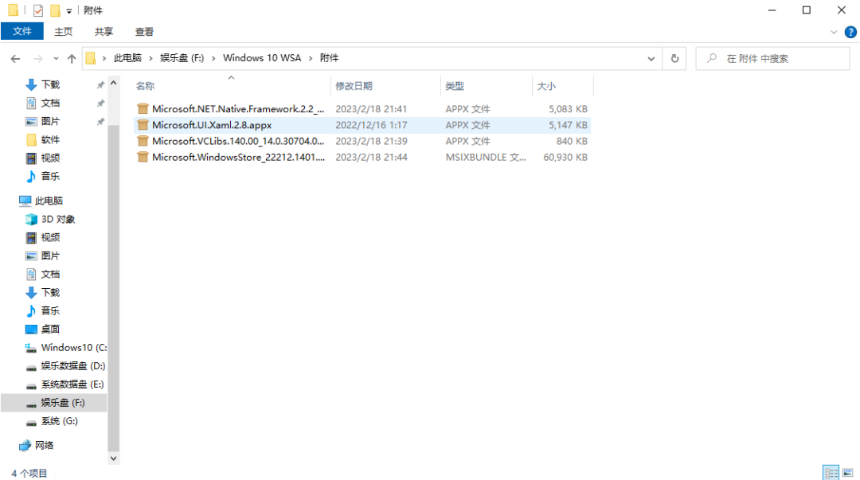Click navigation pane scroll down arrow
The height and width of the screenshot is (480, 860).
[114, 458]
